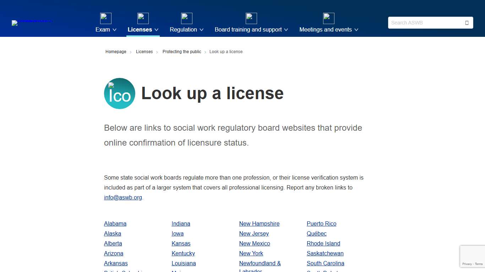The height and width of the screenshot is (272, 485).
Task: Select the Newfoundland & Labrador link
Action: coord(260,263)
